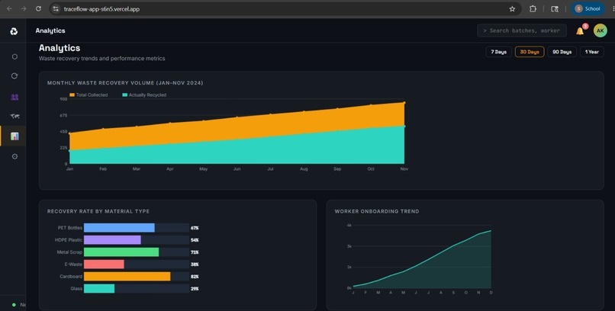This screenshot has height=311, width=615.
Task: Click the Monthly Waste Recovery Volume heading
Action: 125,82
